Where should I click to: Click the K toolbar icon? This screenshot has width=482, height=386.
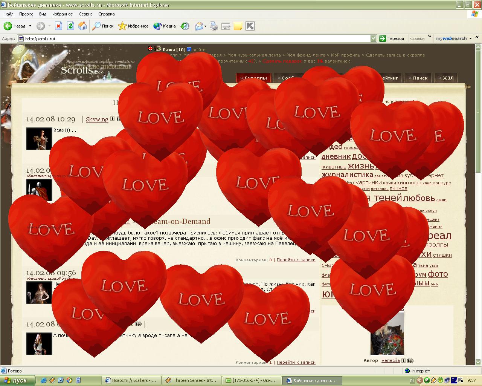point(250,26)
